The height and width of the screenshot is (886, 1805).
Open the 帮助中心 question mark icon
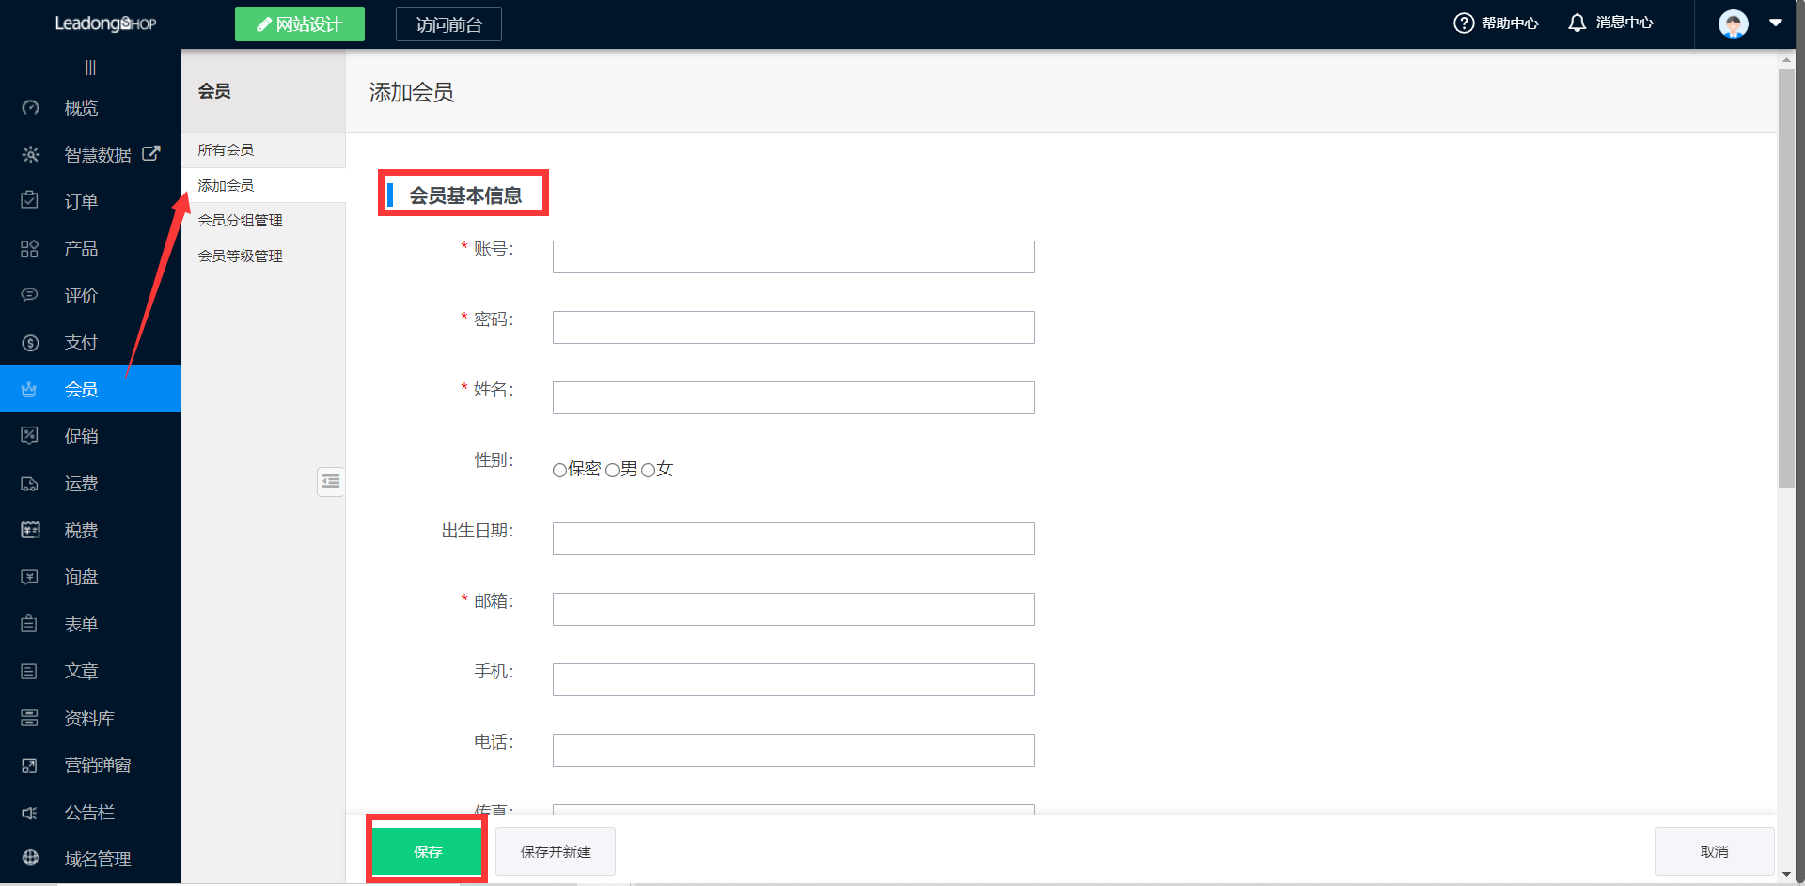pyautogui.click(x=1463, y=23)
